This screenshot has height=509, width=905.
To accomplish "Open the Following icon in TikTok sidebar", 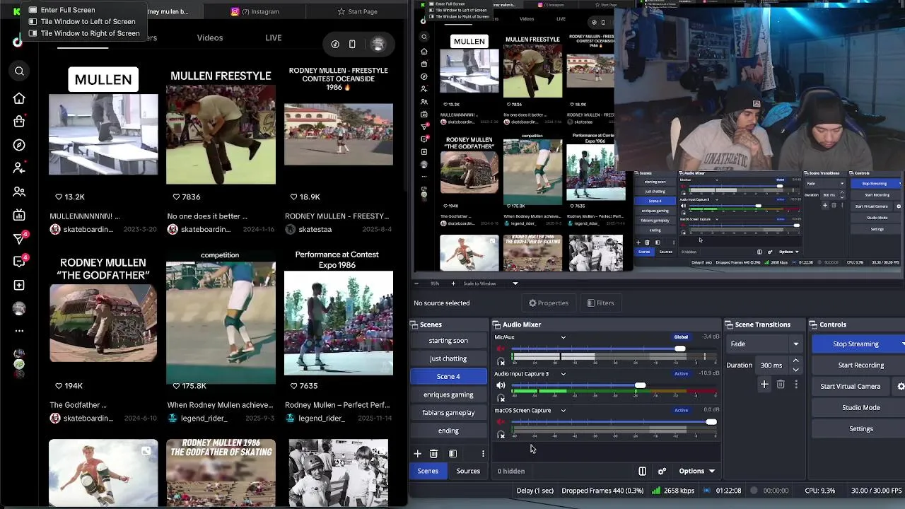I will coord(19,168).
